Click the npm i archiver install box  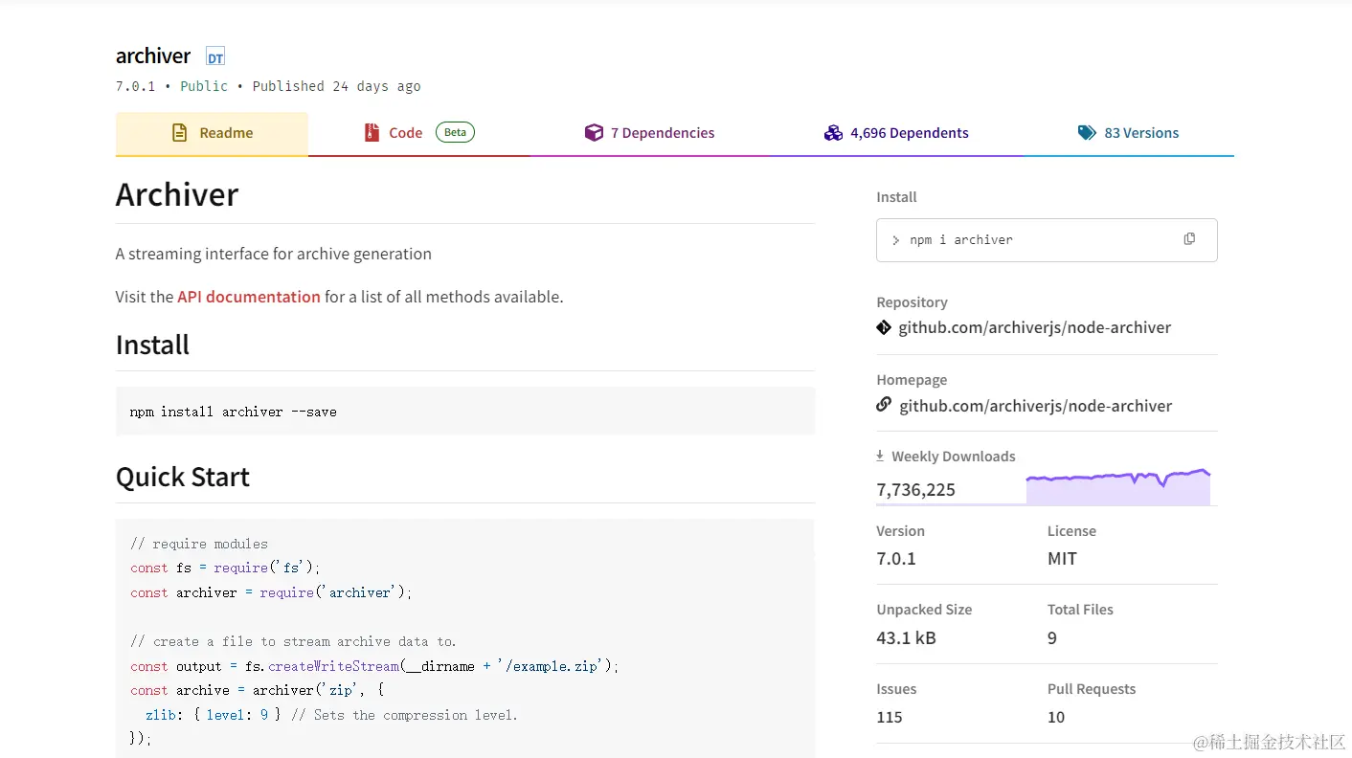(1047, 240)
